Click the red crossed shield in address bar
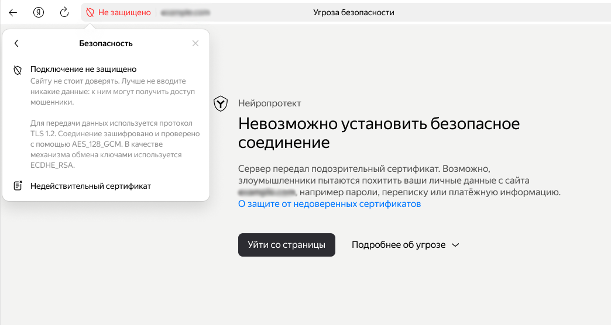This screenshot has height=325, width=611. click(x=90, y=12)
